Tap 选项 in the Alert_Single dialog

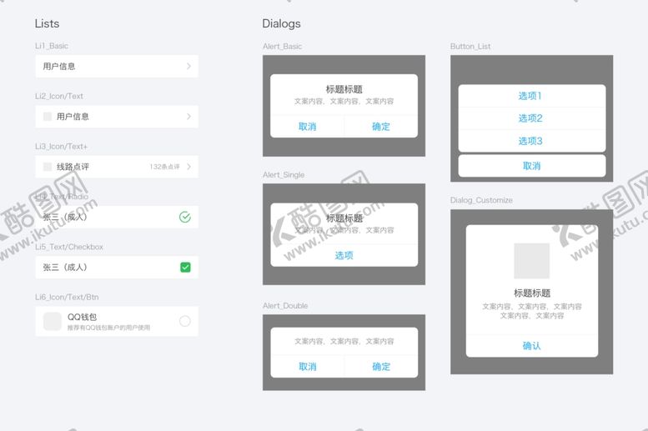(x=344, y=255)
